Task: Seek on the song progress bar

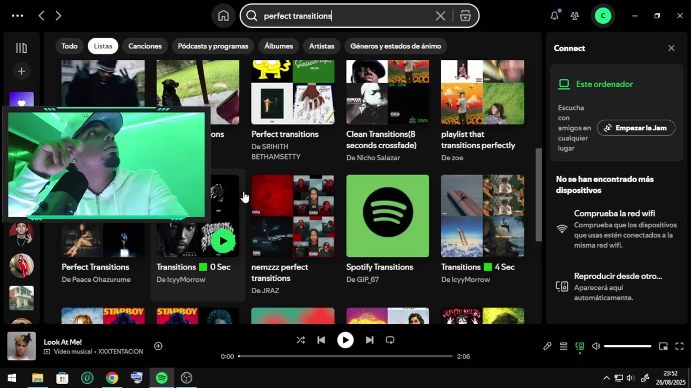Action: point(345,356)
